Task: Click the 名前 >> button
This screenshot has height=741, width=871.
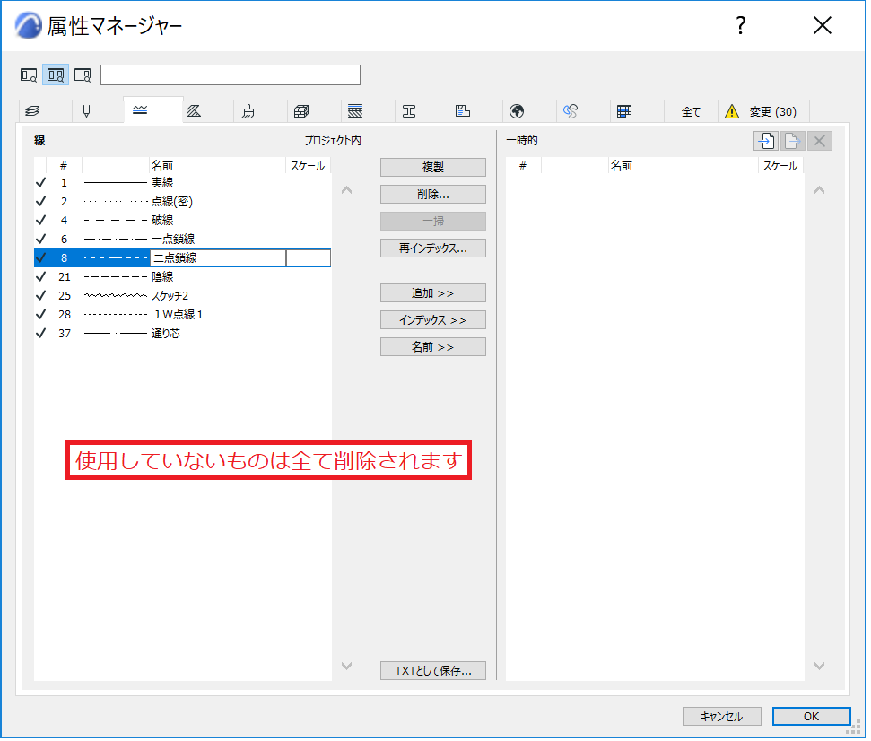Action: 432,347
